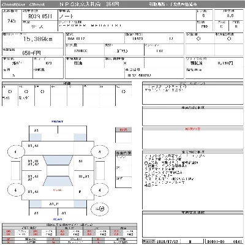This screenshot has height=245, width=245.
Task: Click the NPS auction name in header
Action: coord(89,4)
